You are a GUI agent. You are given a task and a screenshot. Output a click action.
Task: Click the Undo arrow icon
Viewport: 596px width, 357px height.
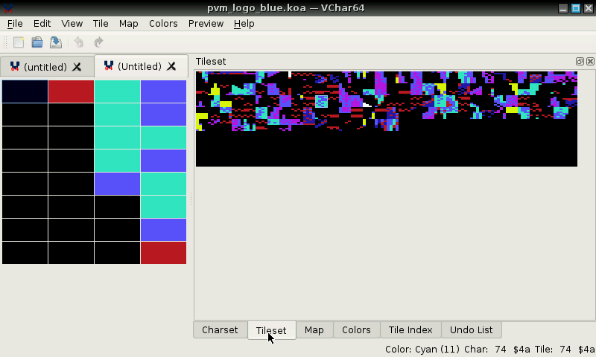(x=79, y=42)
